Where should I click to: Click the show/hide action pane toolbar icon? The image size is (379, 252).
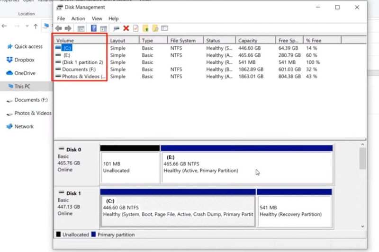coord(103,28)
